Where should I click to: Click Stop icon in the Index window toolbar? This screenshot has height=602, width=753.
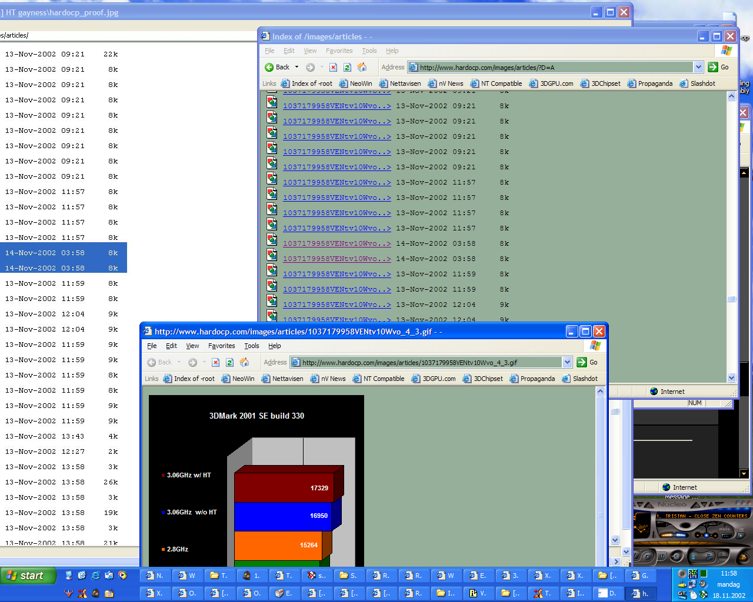click(333, 67)
